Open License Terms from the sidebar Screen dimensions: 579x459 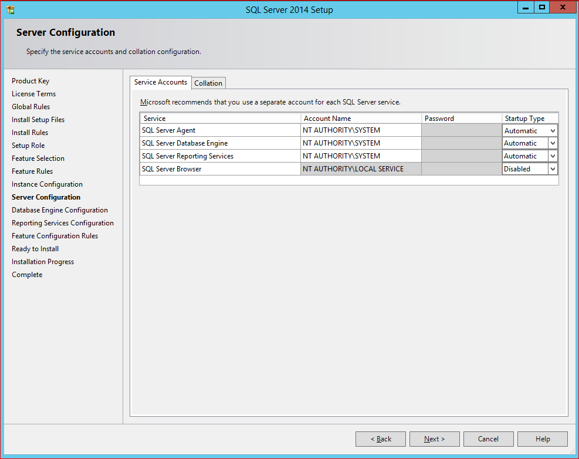coord(33,93)
